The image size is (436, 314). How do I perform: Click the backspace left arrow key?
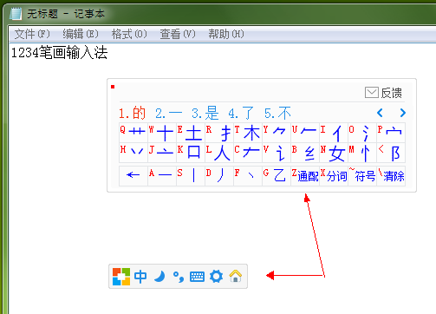click(133, 176)
